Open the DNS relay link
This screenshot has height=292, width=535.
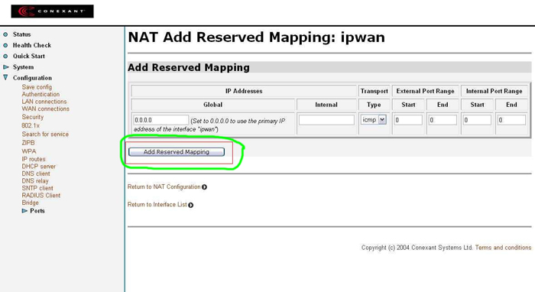coord(35,181)
